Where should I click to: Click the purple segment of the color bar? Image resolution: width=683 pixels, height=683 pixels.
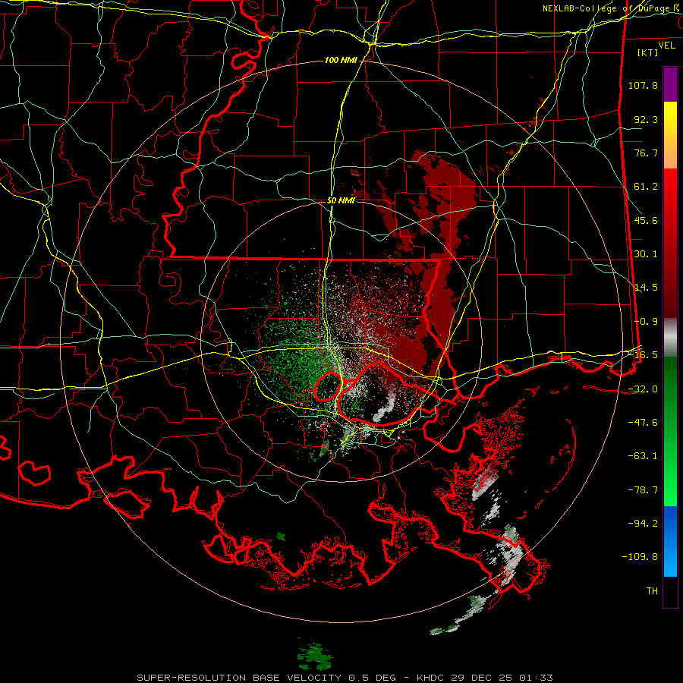[670, 84]
